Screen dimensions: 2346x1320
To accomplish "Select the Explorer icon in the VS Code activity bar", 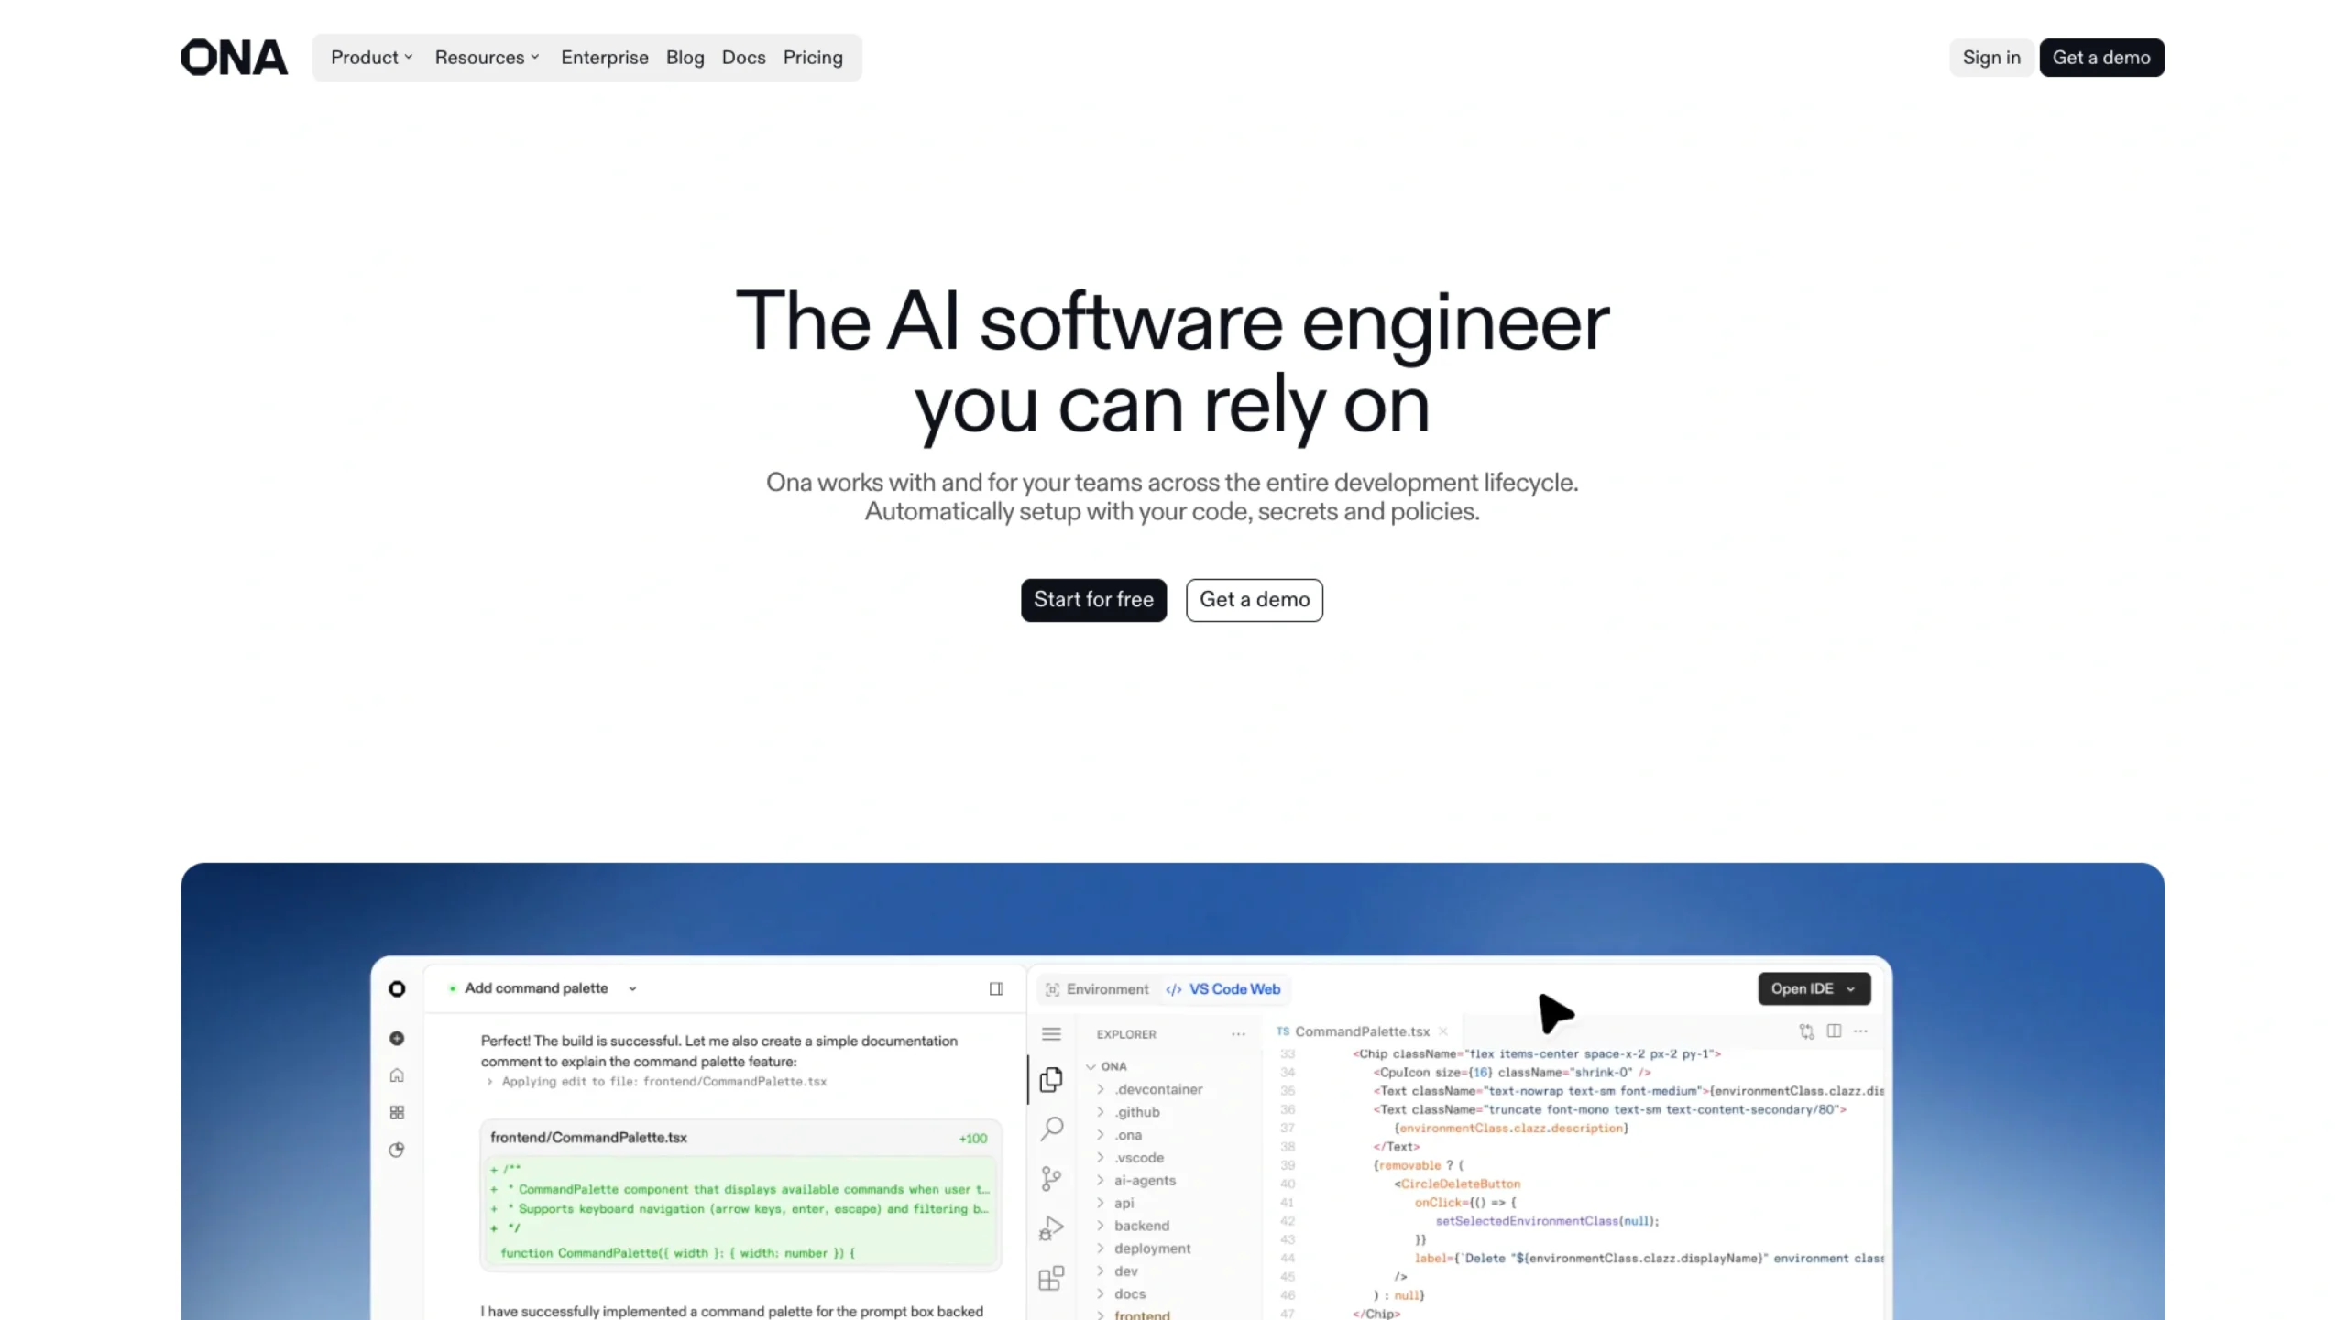I will pyautogui.click(x=1051, y=1081).
